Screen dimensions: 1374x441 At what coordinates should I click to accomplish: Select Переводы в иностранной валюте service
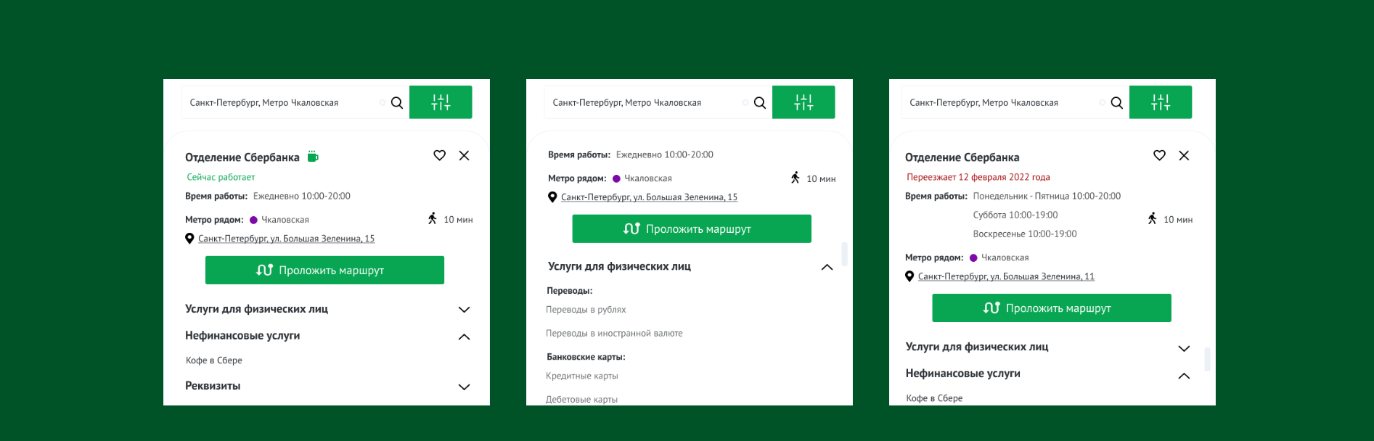614,334
